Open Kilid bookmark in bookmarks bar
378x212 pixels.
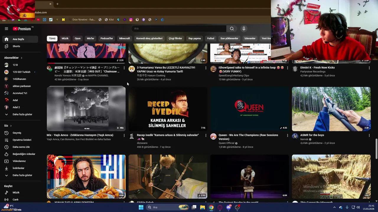pos(109,20)
